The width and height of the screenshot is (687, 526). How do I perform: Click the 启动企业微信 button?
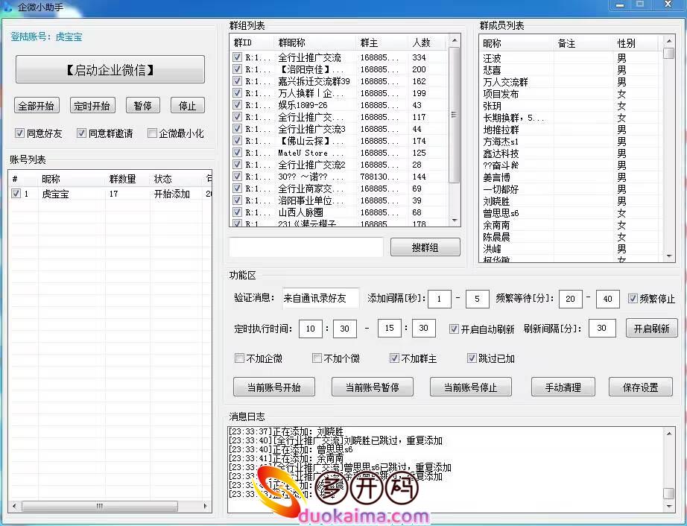(110, 70)
